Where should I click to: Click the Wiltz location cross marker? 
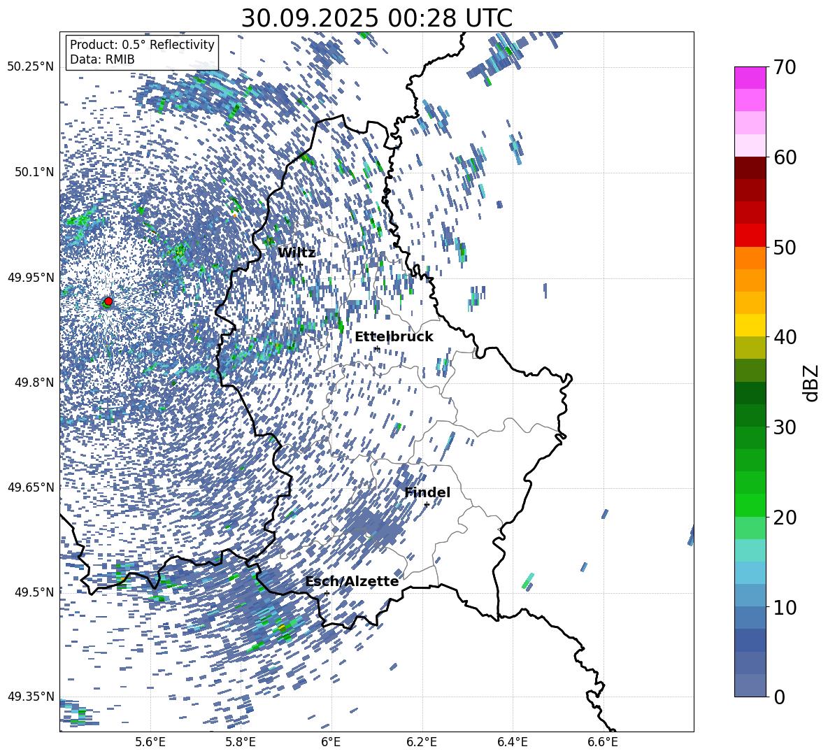pyautogui.click(x=300, y=264)
